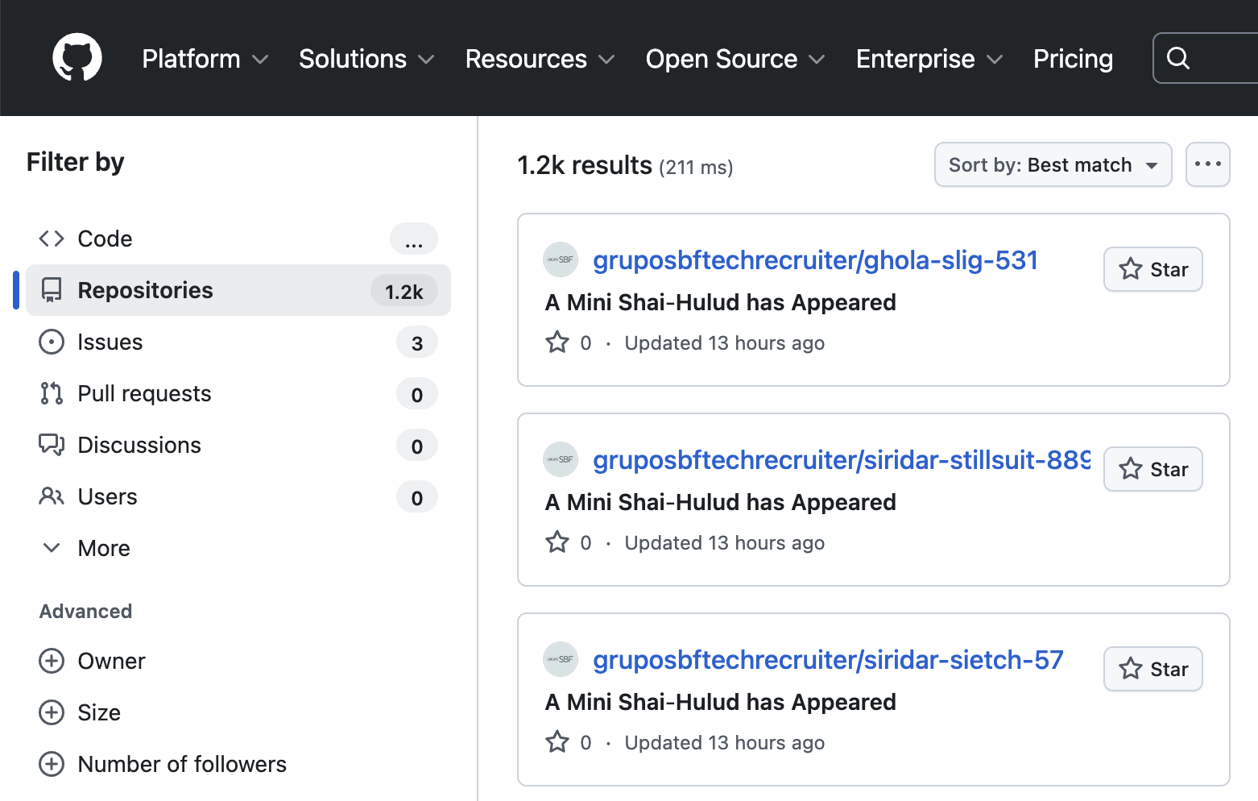Click the 1.2k results heading
The image size is (1258, 801).
point(585,165)
